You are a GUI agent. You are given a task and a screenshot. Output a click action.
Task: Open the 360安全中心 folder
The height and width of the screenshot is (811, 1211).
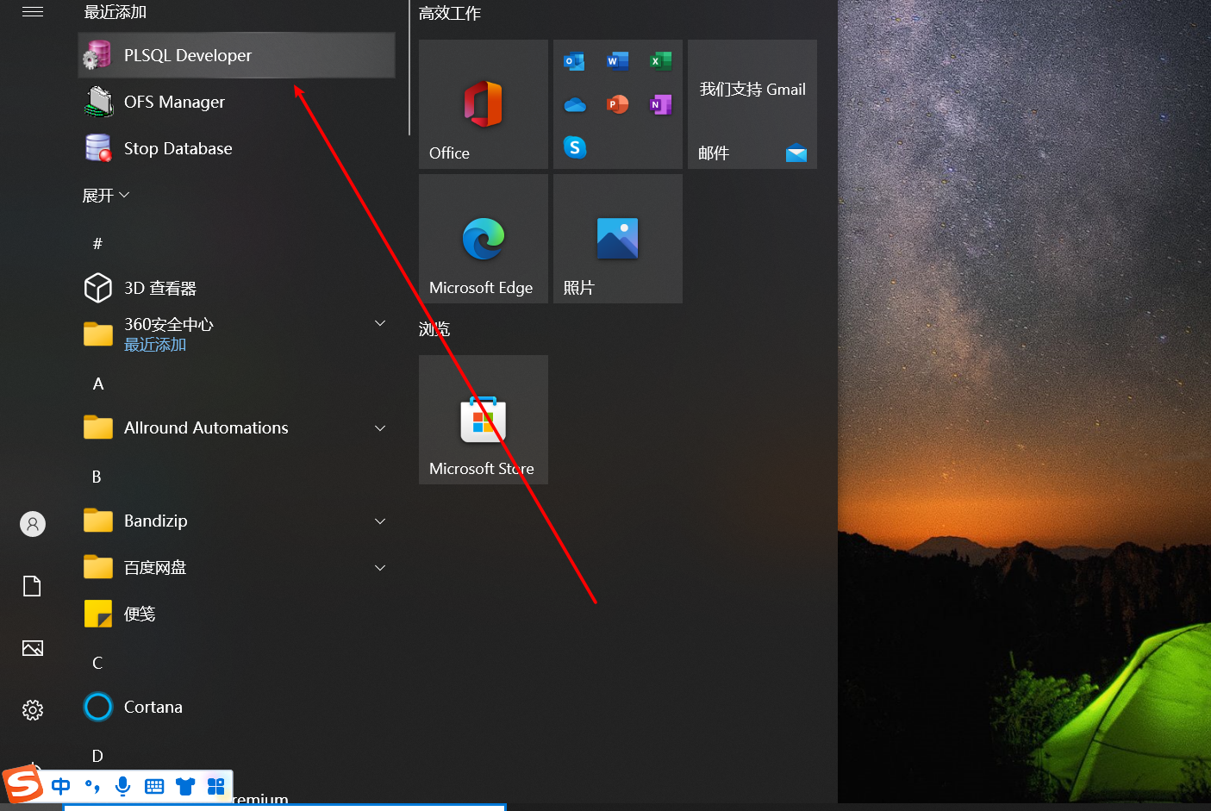pyautogui.click(x=236, y=334)
